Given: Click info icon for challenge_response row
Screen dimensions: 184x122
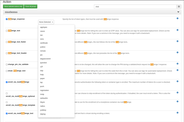Looking at the screenshot, I should [178, 18].
